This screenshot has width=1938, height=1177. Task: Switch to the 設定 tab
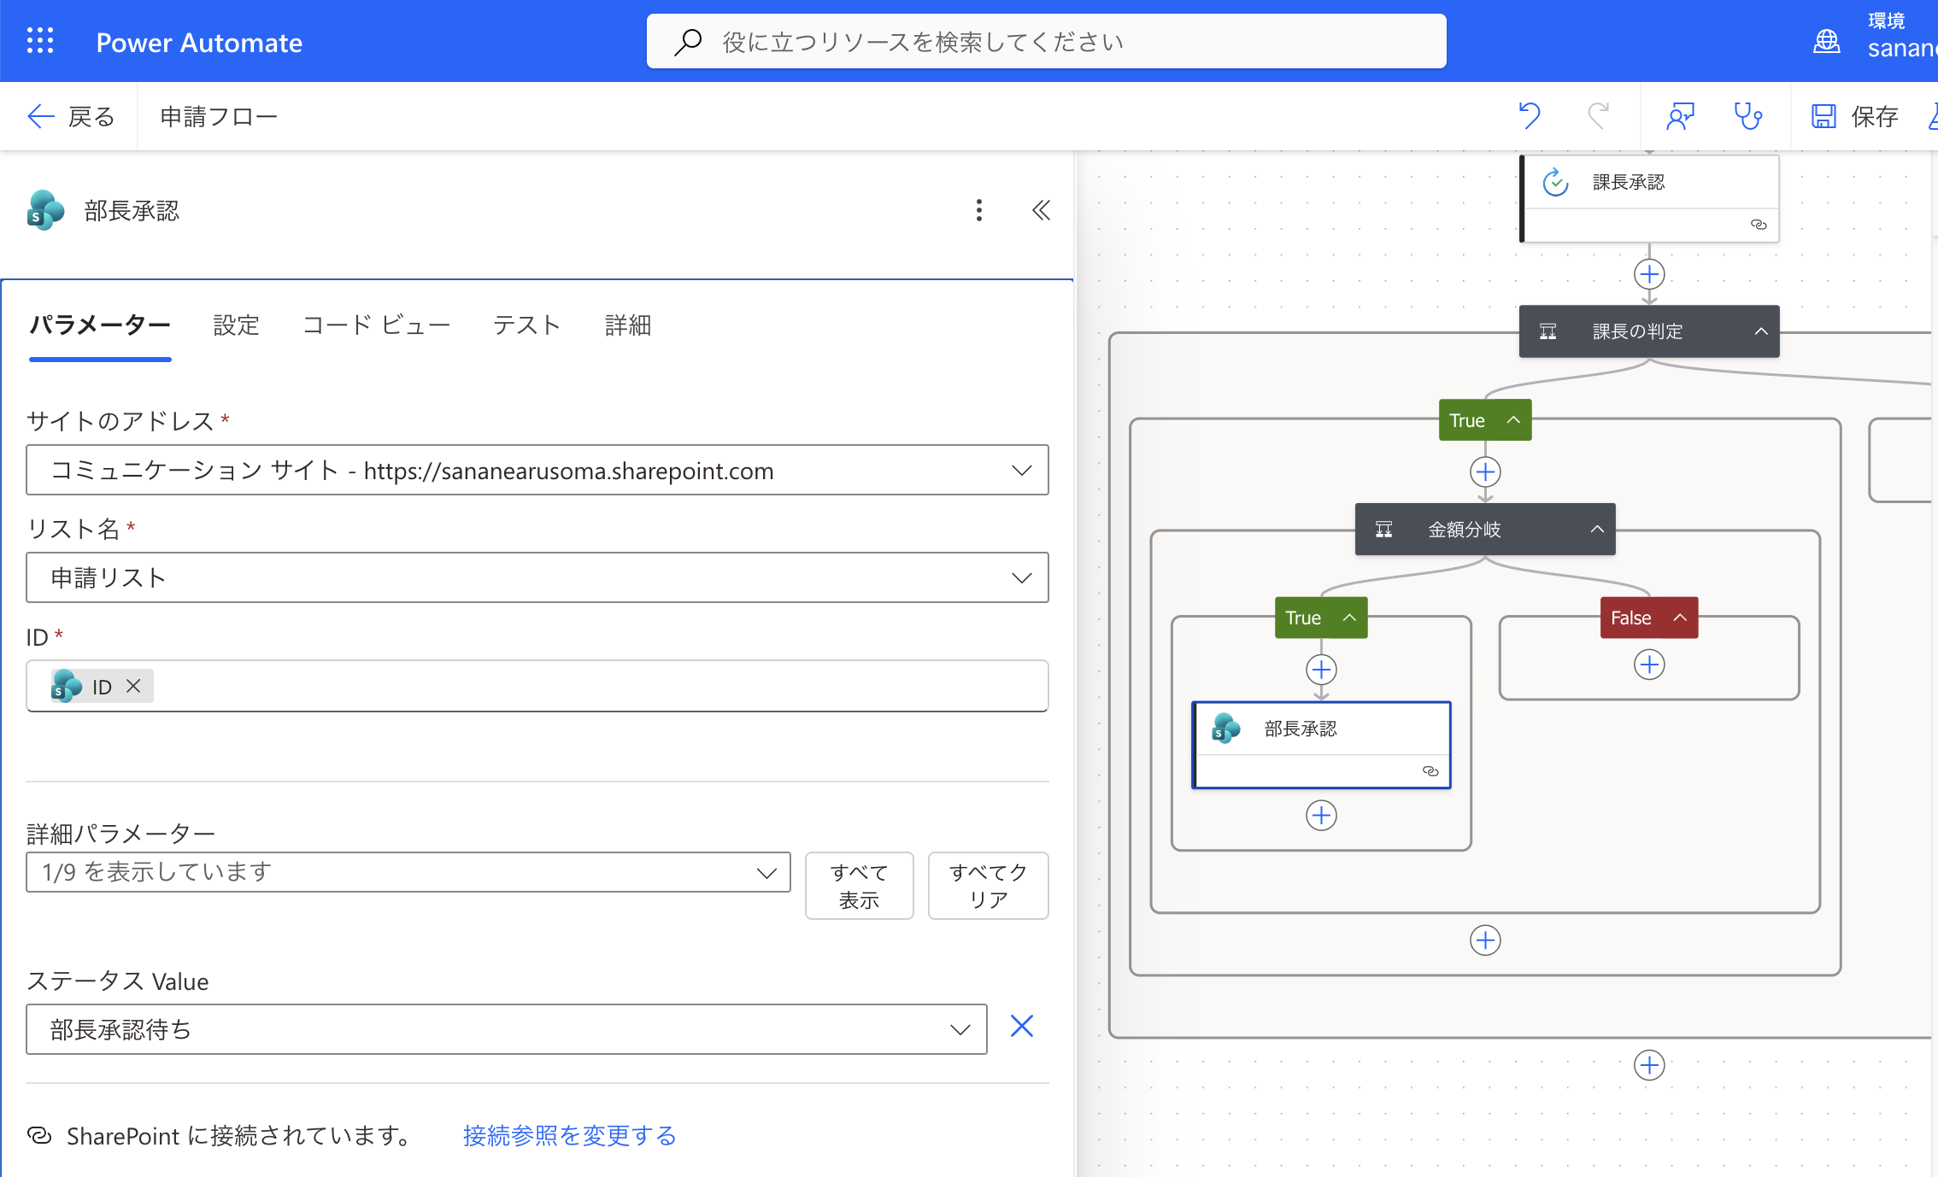pos(236,325)
